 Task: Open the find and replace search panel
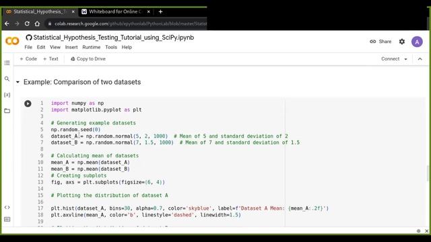tap(7, 79)
